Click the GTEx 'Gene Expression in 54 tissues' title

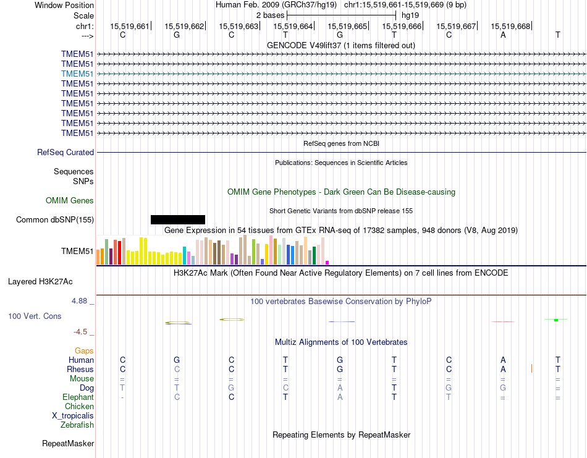click(x=341, y=231)
